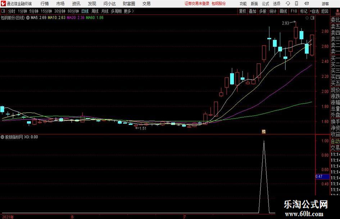Select the 日线 daily chart tab
This screenshot has width=340, height=219.
[x=85, y=11]
